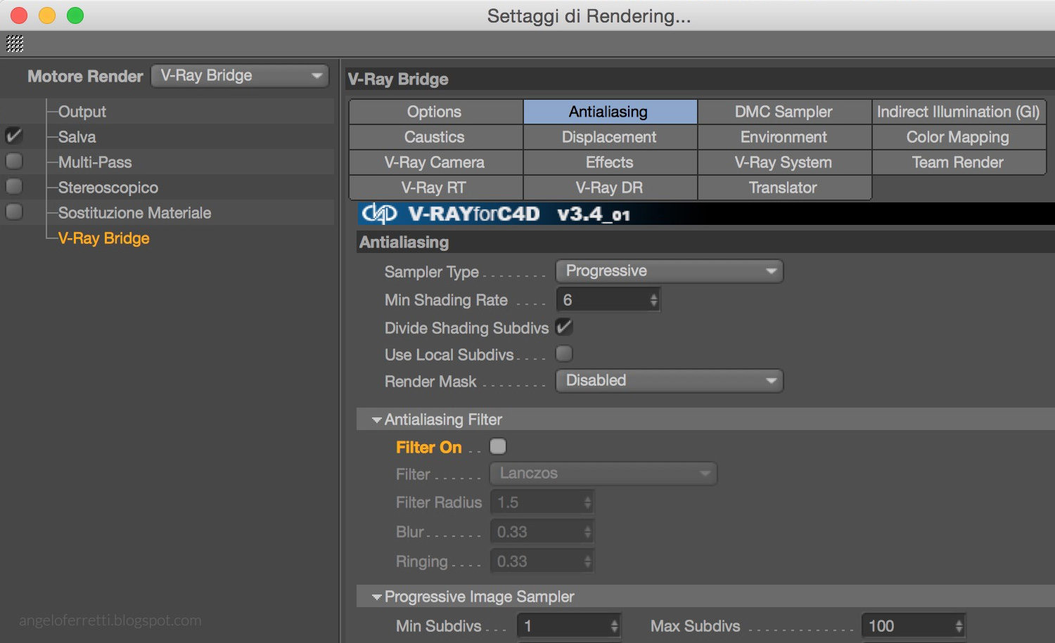Open the Displacement tab

[610, 137]
